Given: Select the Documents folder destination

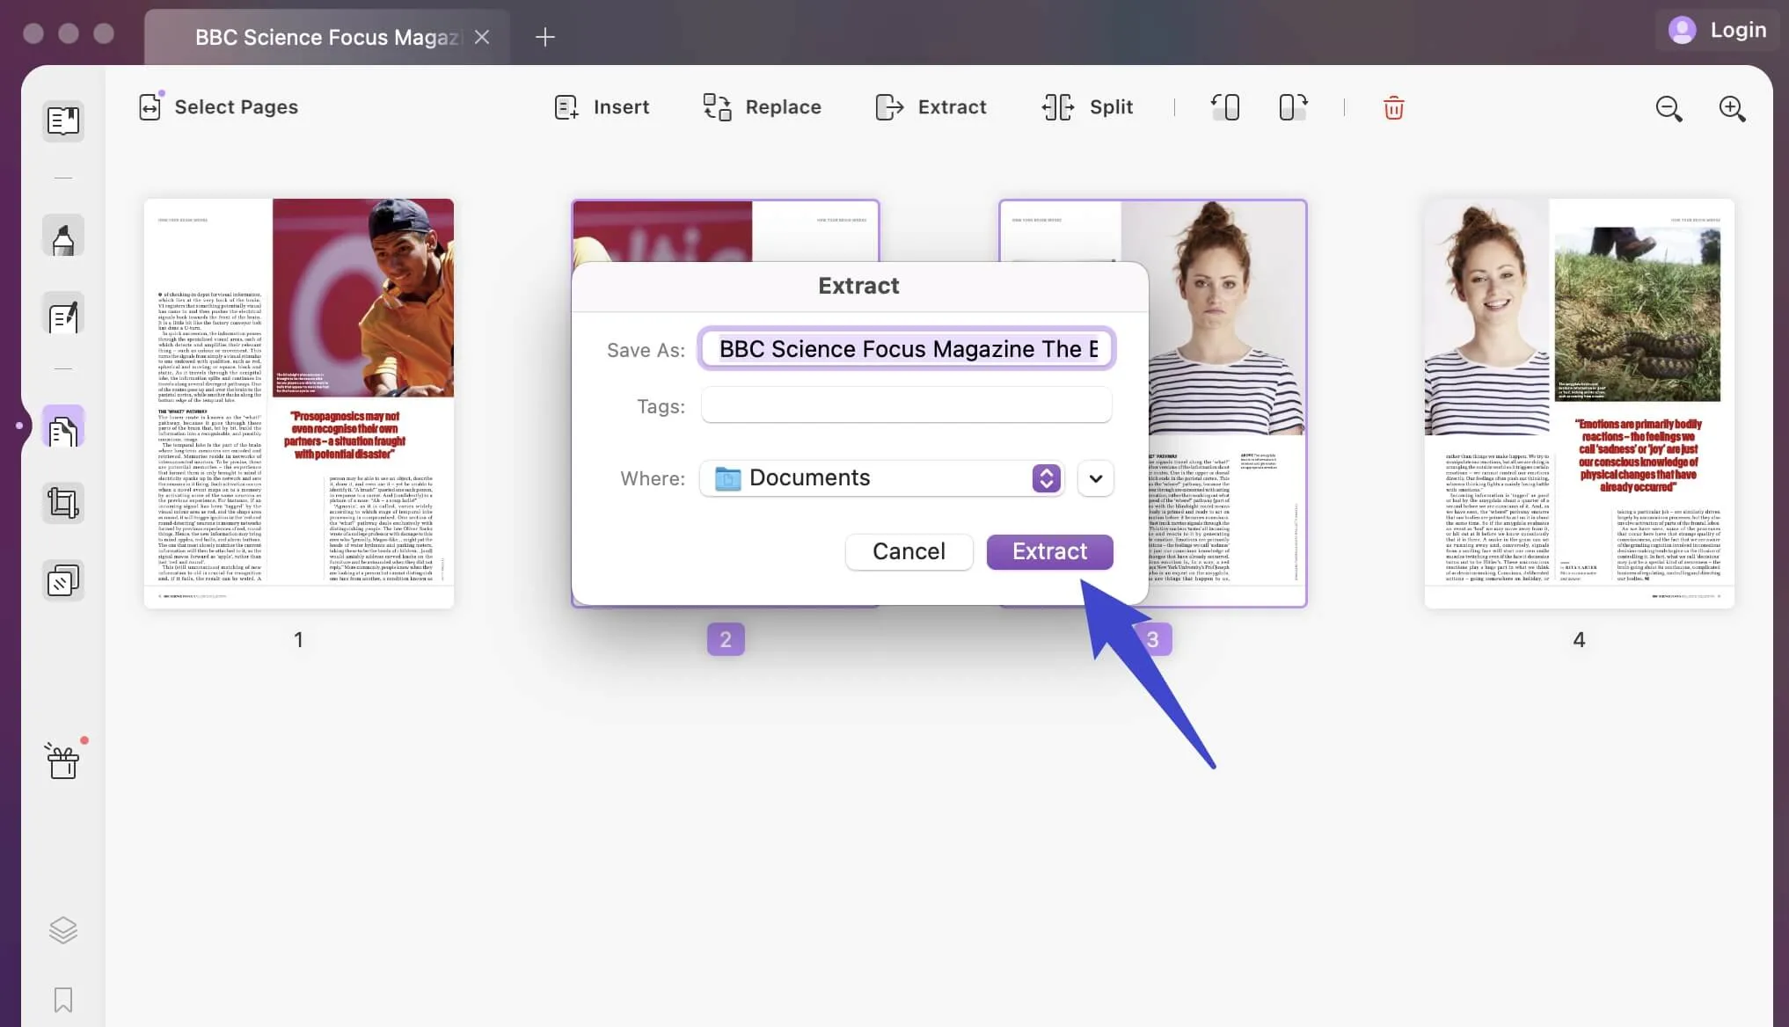Looking at the screenshot, I should click(882, 477).
